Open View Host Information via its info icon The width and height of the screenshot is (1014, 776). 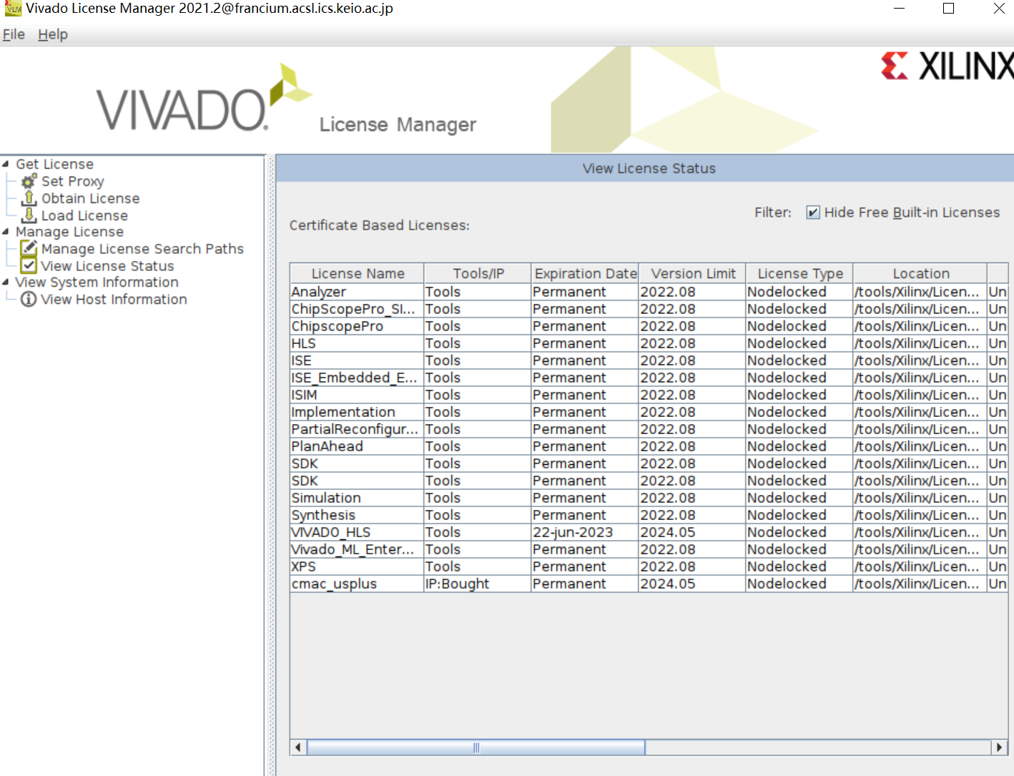[x=28, y=299]
